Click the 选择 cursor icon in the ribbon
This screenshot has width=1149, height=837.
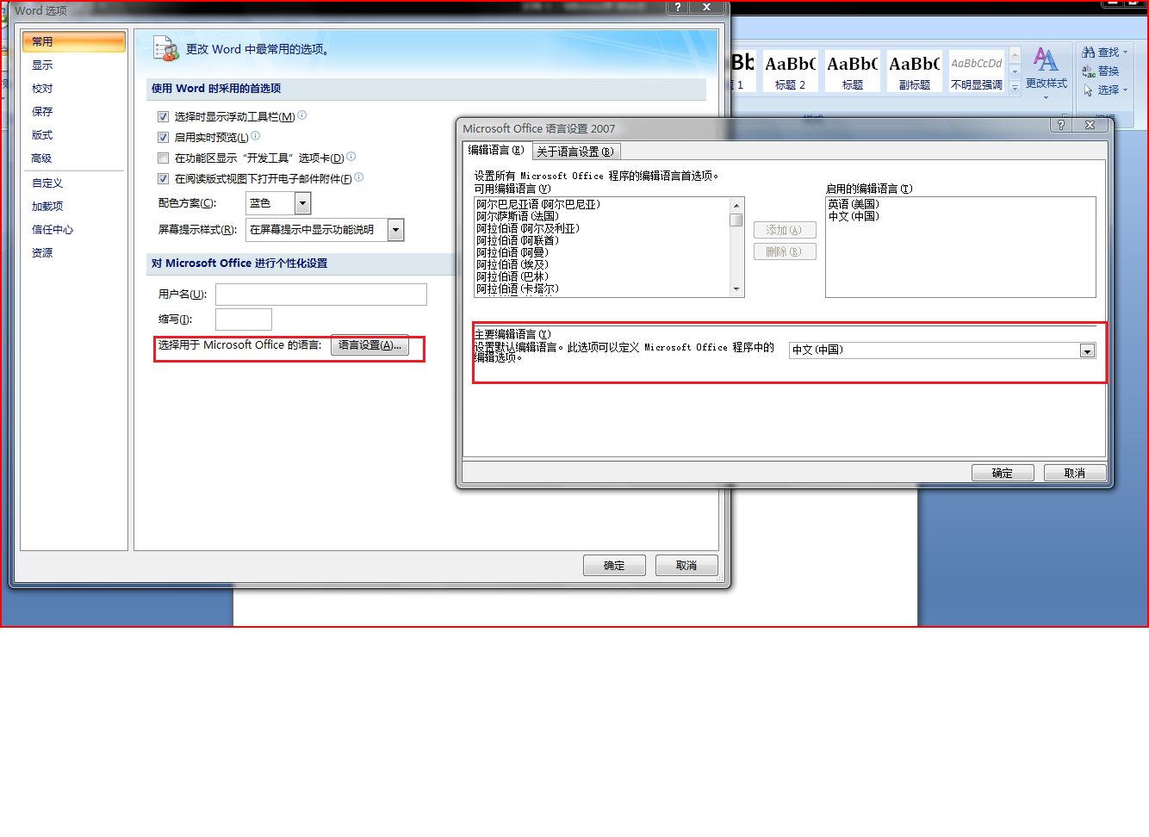tap(1089, 90)
